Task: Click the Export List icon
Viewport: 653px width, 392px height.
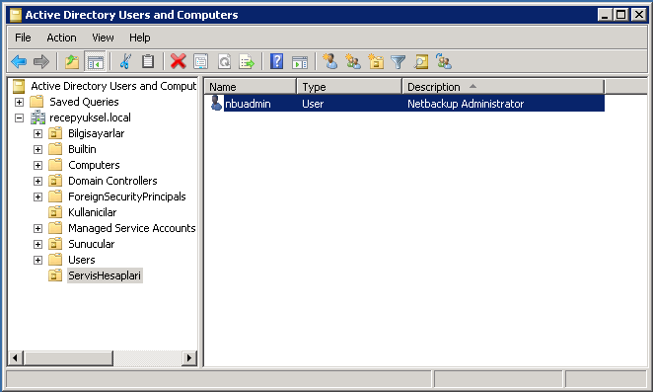Action: click(247, 62)
